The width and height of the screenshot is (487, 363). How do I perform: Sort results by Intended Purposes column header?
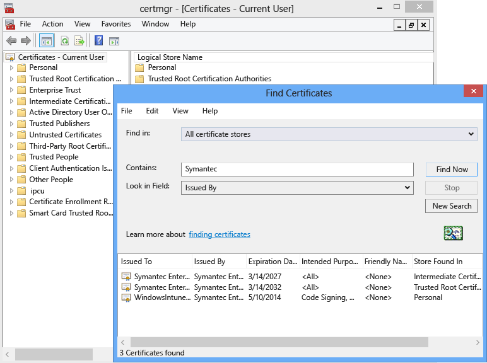point(331,262)
